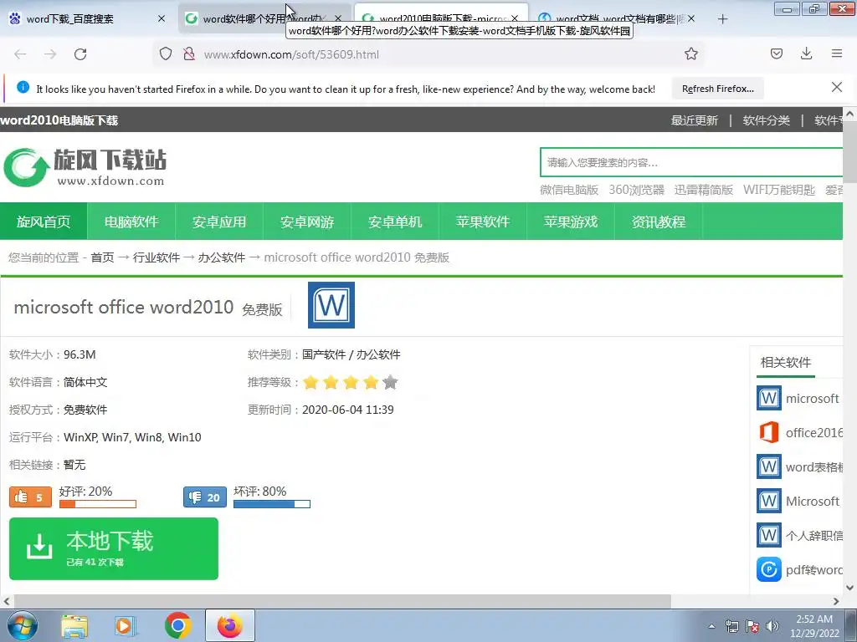Open Windows Explorer from the taskbar

[x=74, y=625]
